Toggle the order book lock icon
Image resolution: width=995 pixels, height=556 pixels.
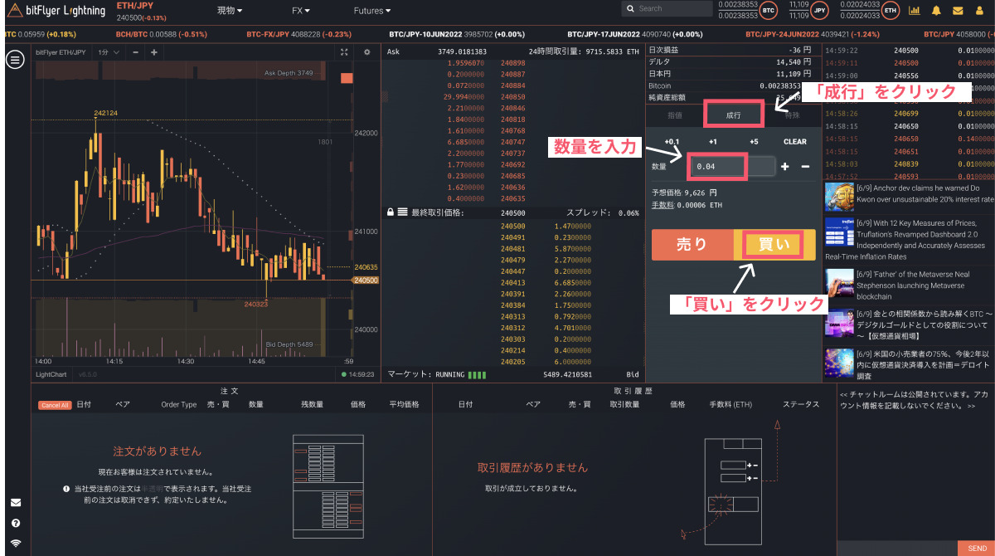tap(391, 212)
